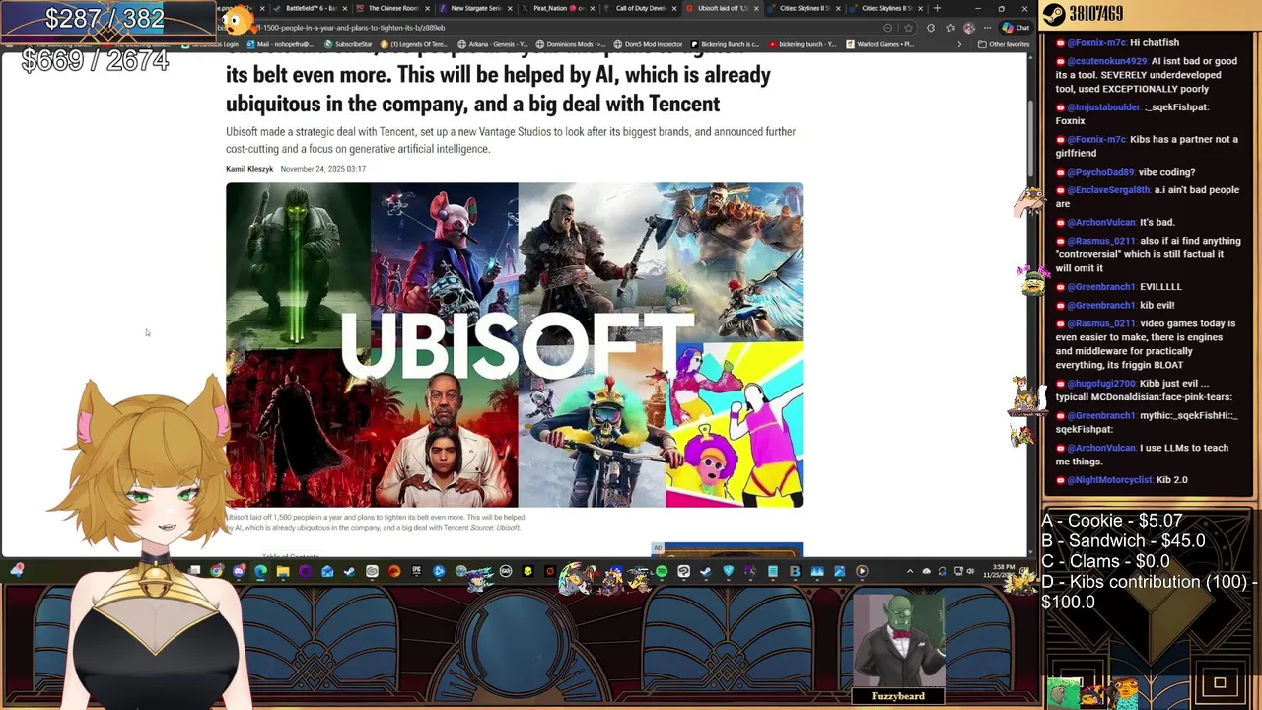Click the Ubisoft games collage image
Viewport: 1262px width, 710px height.
coord(514,345)
